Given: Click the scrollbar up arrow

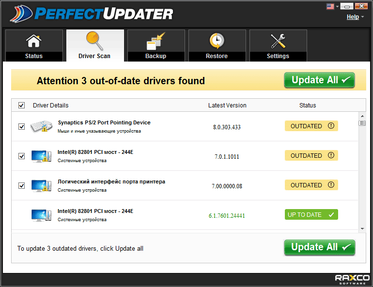Looking at the screenshot, I should [362, 116].
